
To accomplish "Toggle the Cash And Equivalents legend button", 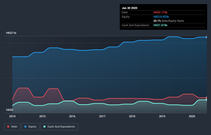I will (59, 127).
